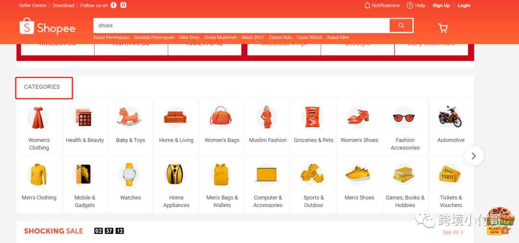Choose the Kasut Perempuan search suggestion

(x=111, y=37)
